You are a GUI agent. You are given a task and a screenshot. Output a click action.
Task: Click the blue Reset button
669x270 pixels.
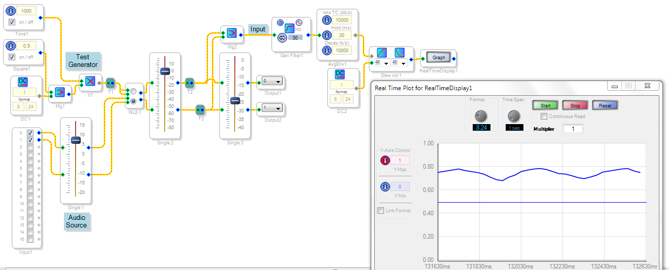(x=605, y=105)
